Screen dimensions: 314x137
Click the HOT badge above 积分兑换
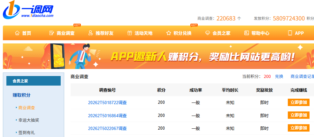click(194, 25)
